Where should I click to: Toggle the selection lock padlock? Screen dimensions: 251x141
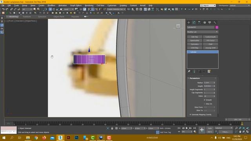pyautogui.click(x=112, y=128)
